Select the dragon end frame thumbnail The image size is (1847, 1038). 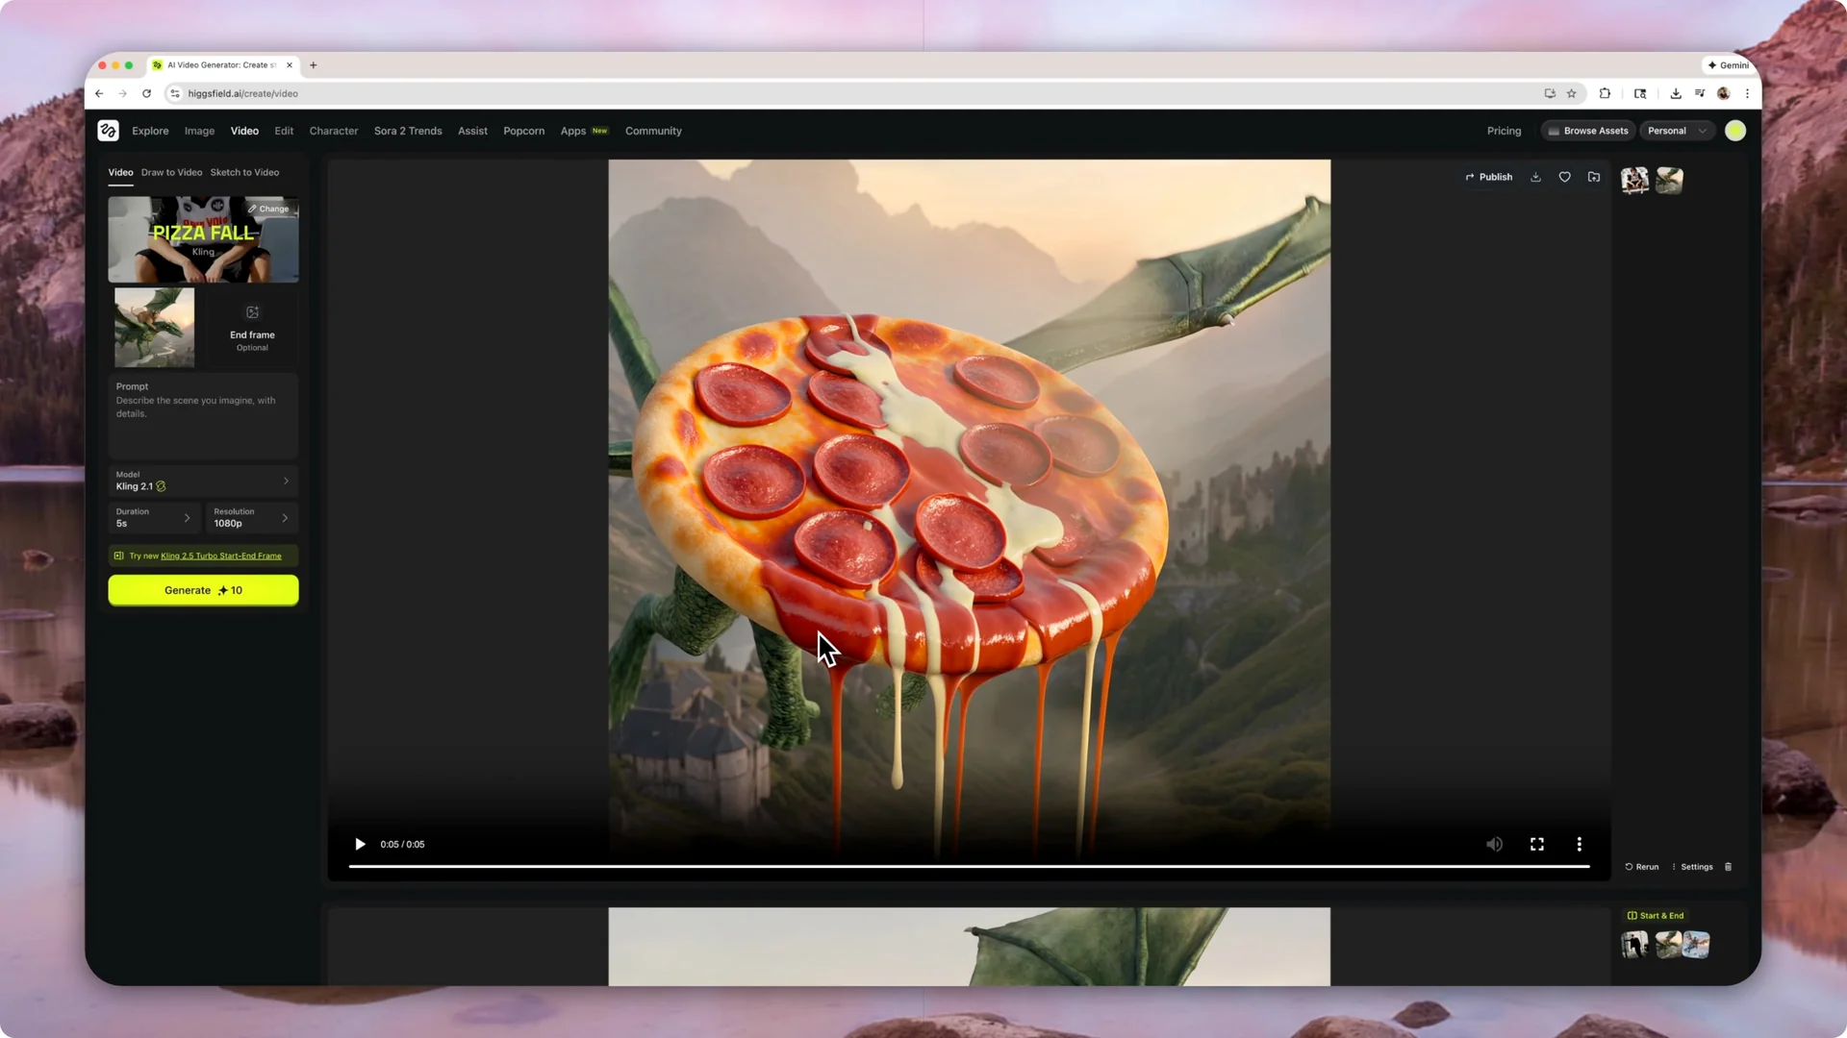coord(154,328)
